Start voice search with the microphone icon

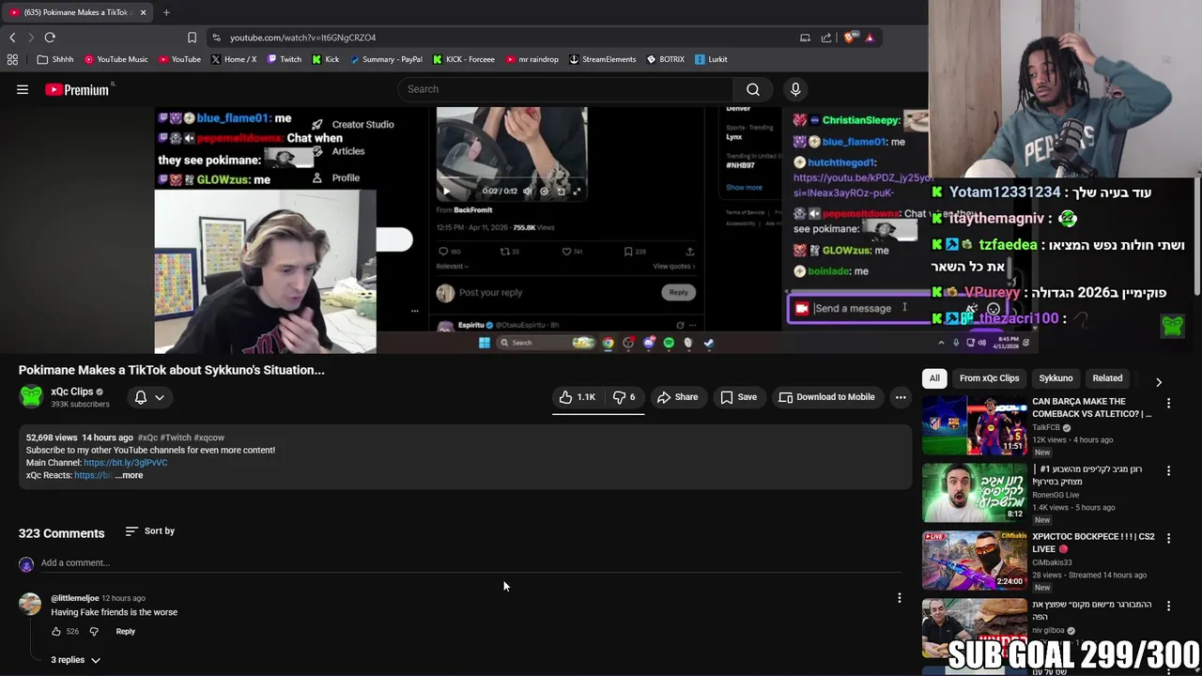[x=795, y=89]
